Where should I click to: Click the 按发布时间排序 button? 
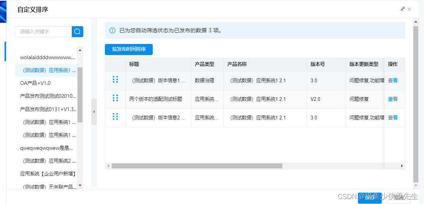[x=129, y=49]
